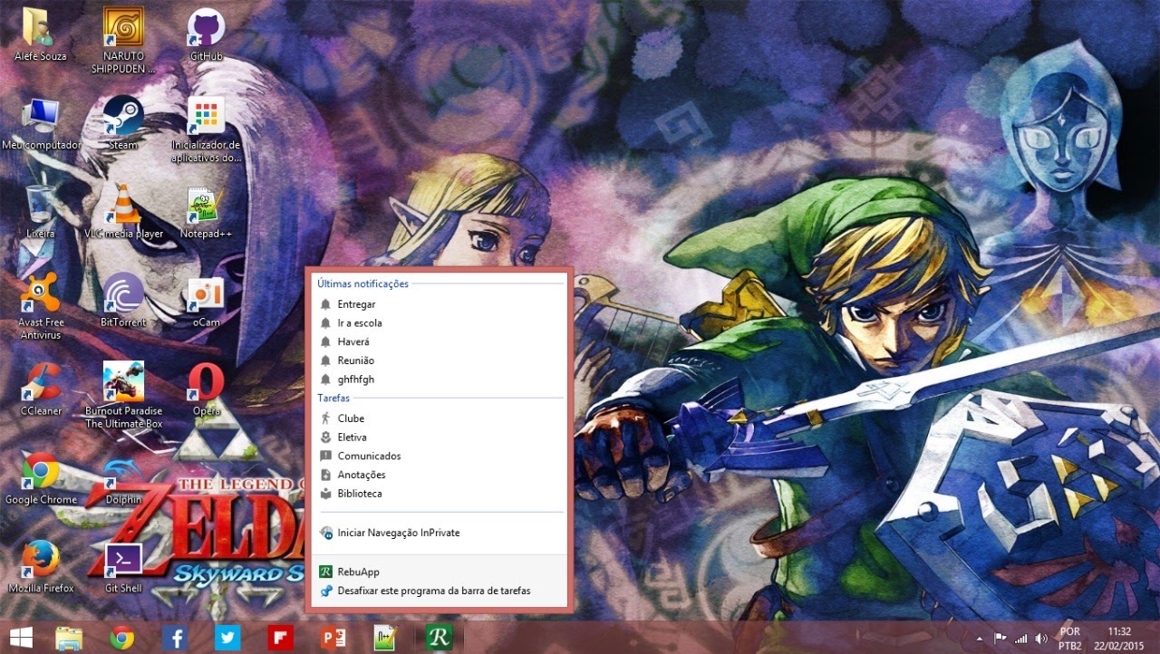This screenshot has height=654, width=1160.
Task: Open the Ir a escola notification
Action: 440,322
